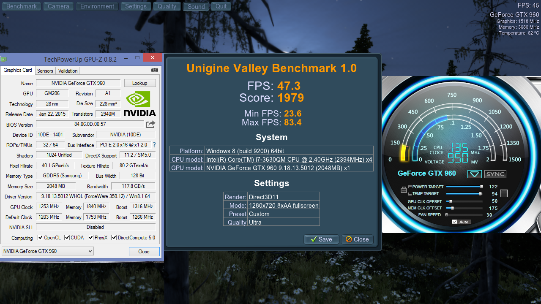Uncheck the fan speed Auto checkbox

454,222
